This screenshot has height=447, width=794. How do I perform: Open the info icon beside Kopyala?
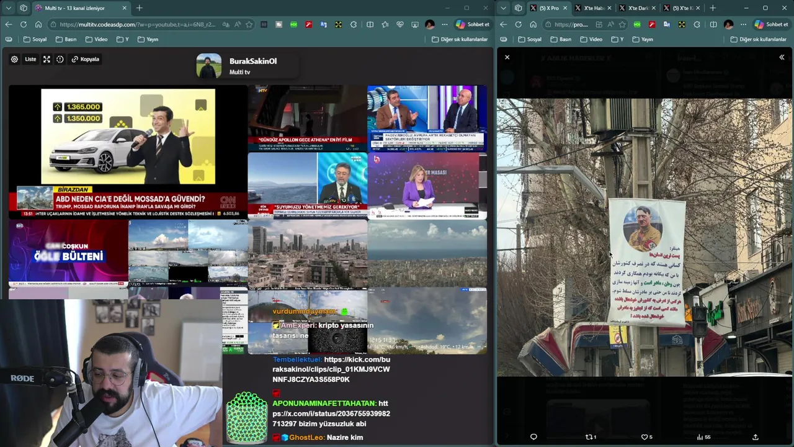click(x=60, y=59)
